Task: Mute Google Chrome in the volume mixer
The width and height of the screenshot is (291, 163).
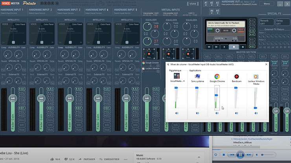Action: coord(217,113)
